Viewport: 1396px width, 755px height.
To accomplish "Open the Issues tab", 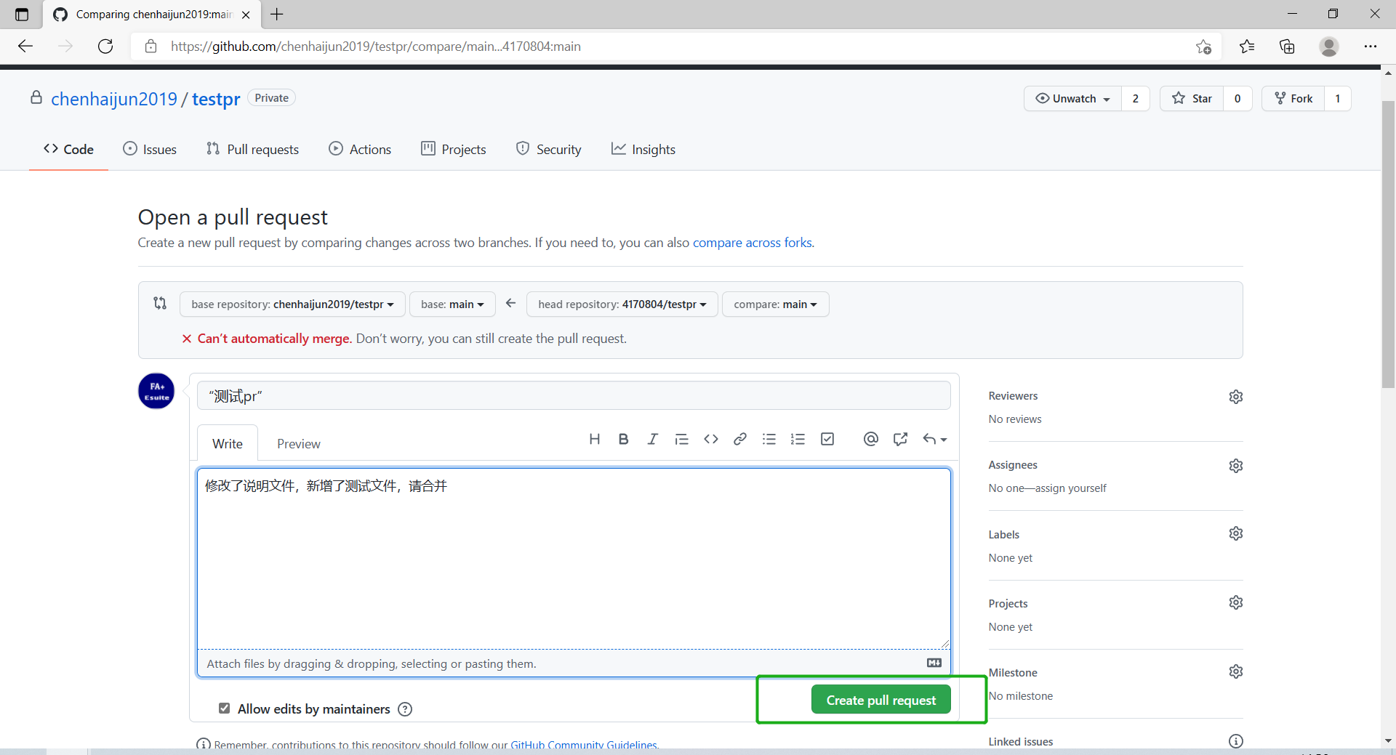I will [x=150, y=149].
